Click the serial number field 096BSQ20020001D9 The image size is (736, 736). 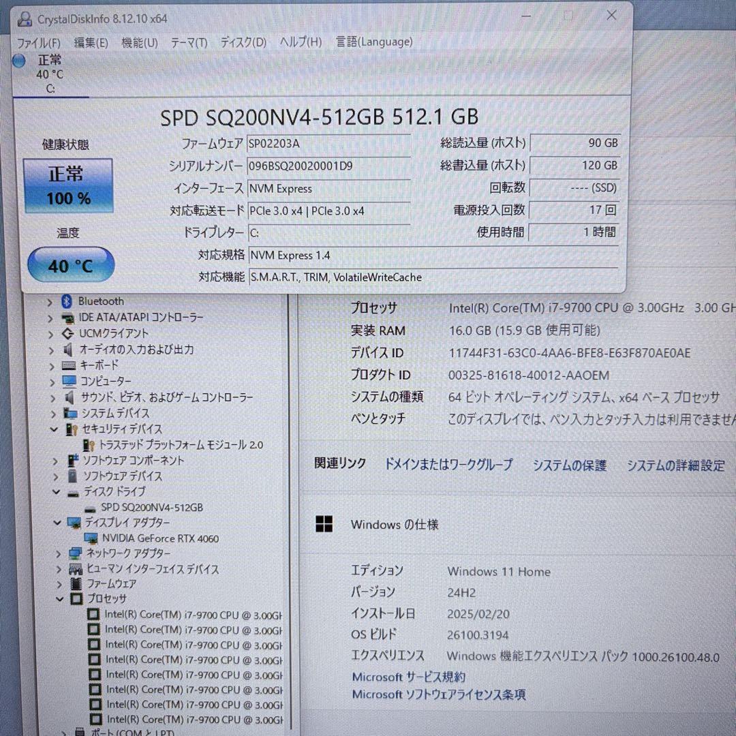pyautogui.click(x=328, y=166)
